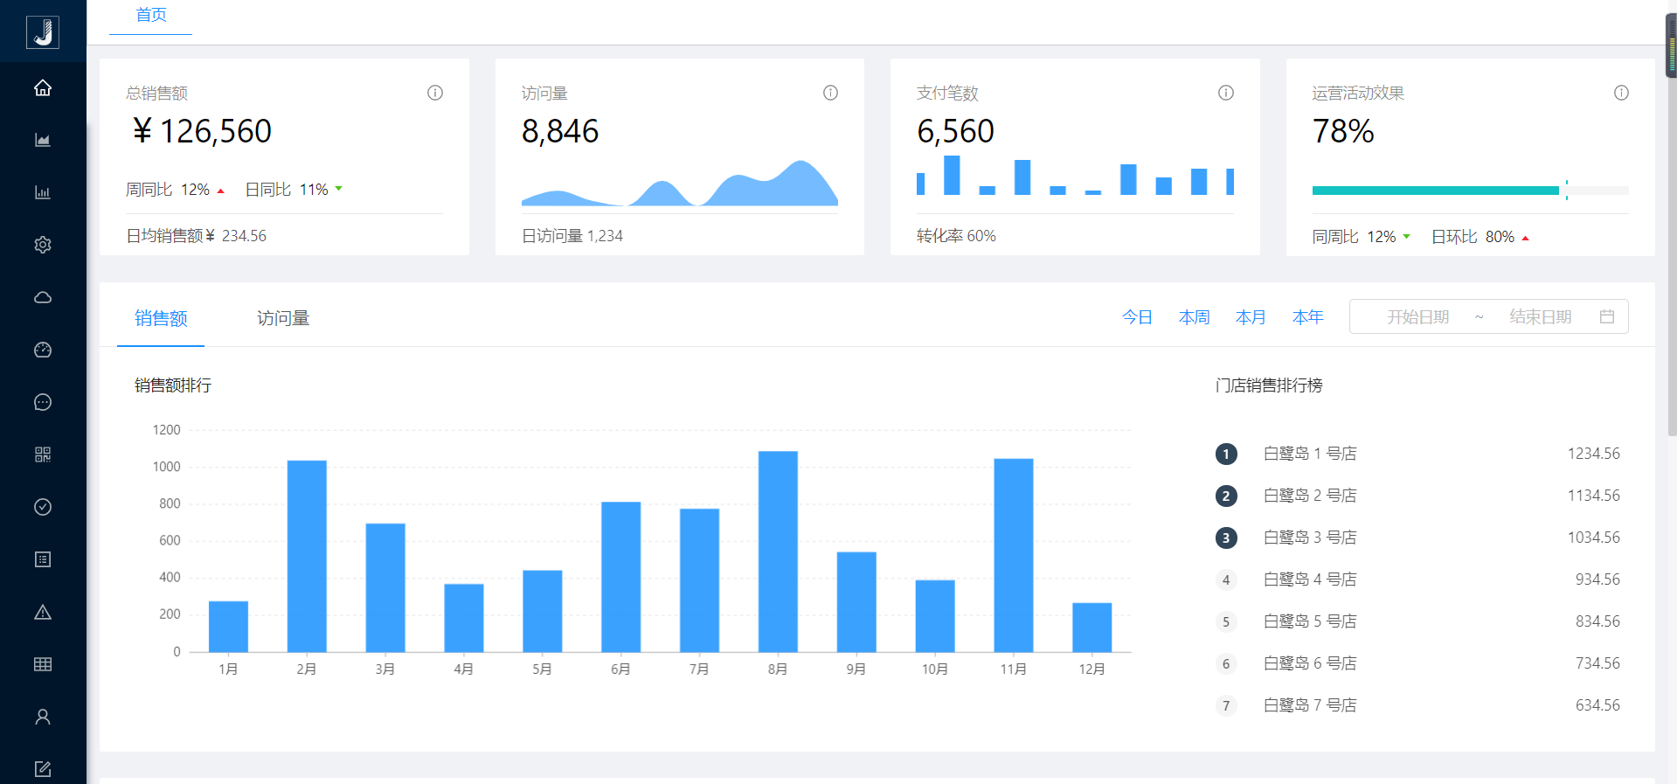The height and width of the screenshot is (784, 1677).
Task: Click info icon on 运营活动效果 card
Action: (1621, 93)
